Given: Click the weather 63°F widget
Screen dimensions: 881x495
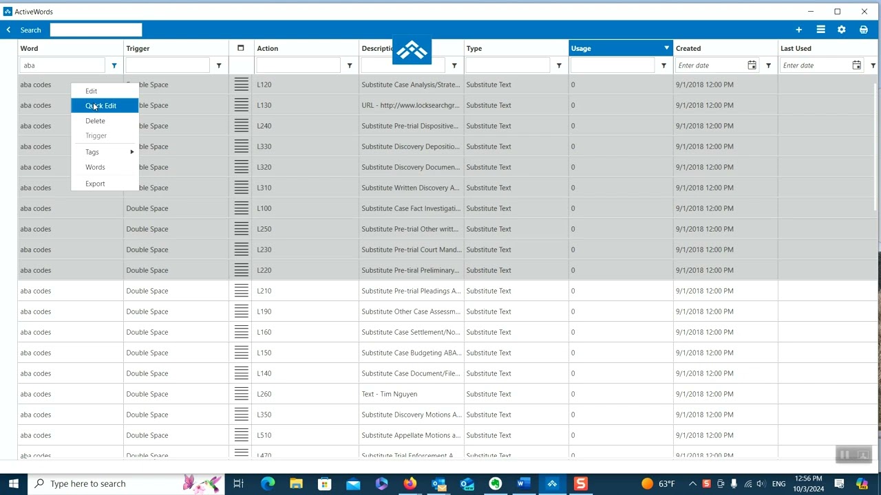Looking at the screenshot, I should pyautogui.click(x=657, y=483).
